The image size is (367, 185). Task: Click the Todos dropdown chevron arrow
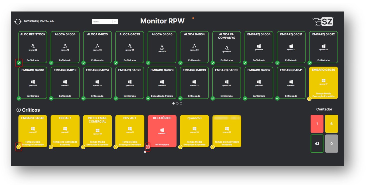pyautogui.click(x=115, y=22)
